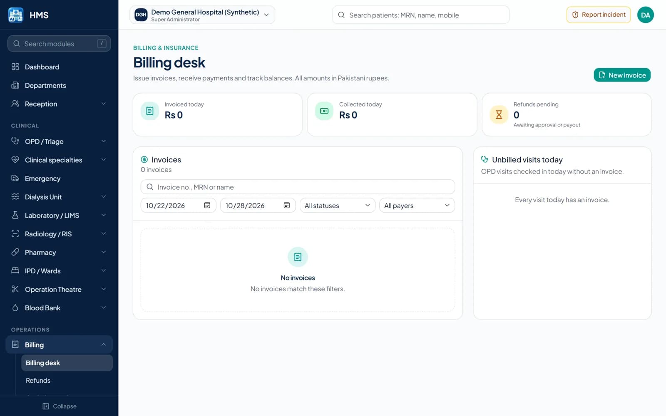
Task: Click the IPD / Wards bed icon
Action: 15,270
